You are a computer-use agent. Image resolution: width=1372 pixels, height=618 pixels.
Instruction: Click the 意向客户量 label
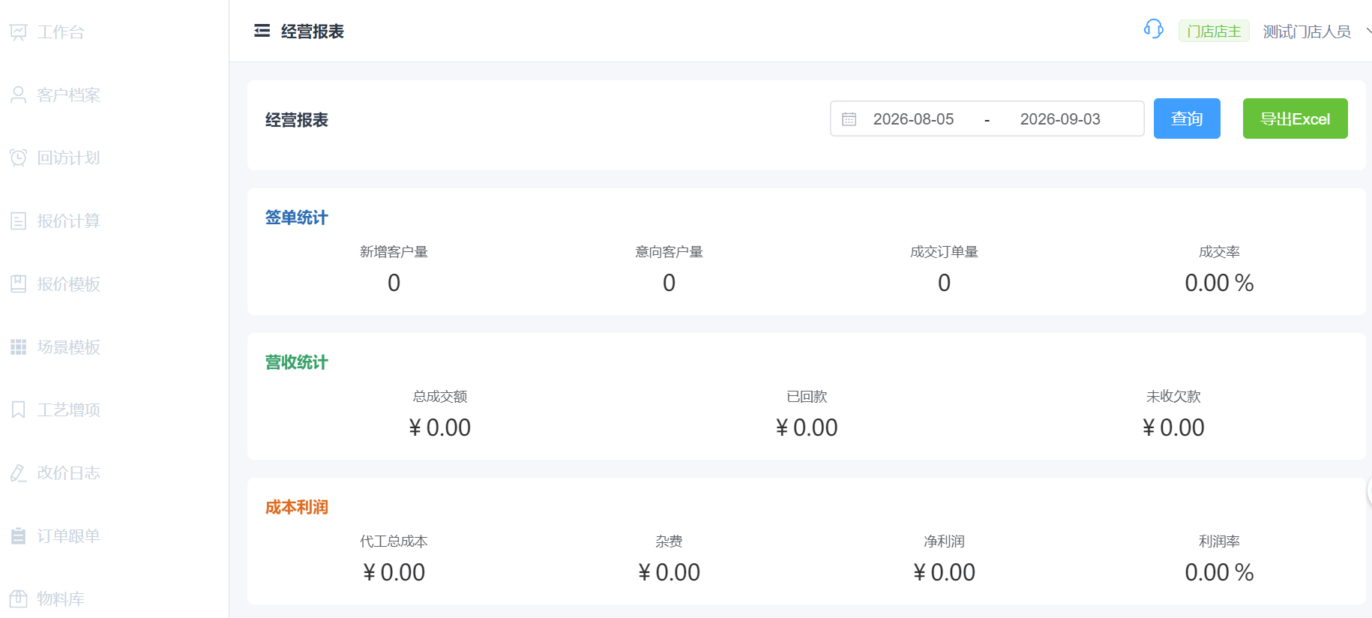coord(669,252)
